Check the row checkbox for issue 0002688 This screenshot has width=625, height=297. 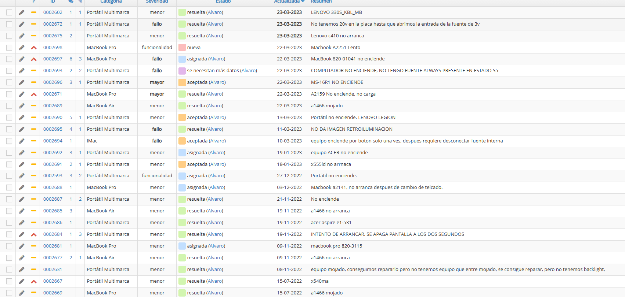click(9, 188)
